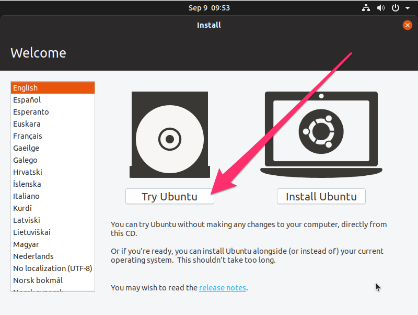Select Euskara in the language list
This screenshot has width=418, height=315.
53,124
